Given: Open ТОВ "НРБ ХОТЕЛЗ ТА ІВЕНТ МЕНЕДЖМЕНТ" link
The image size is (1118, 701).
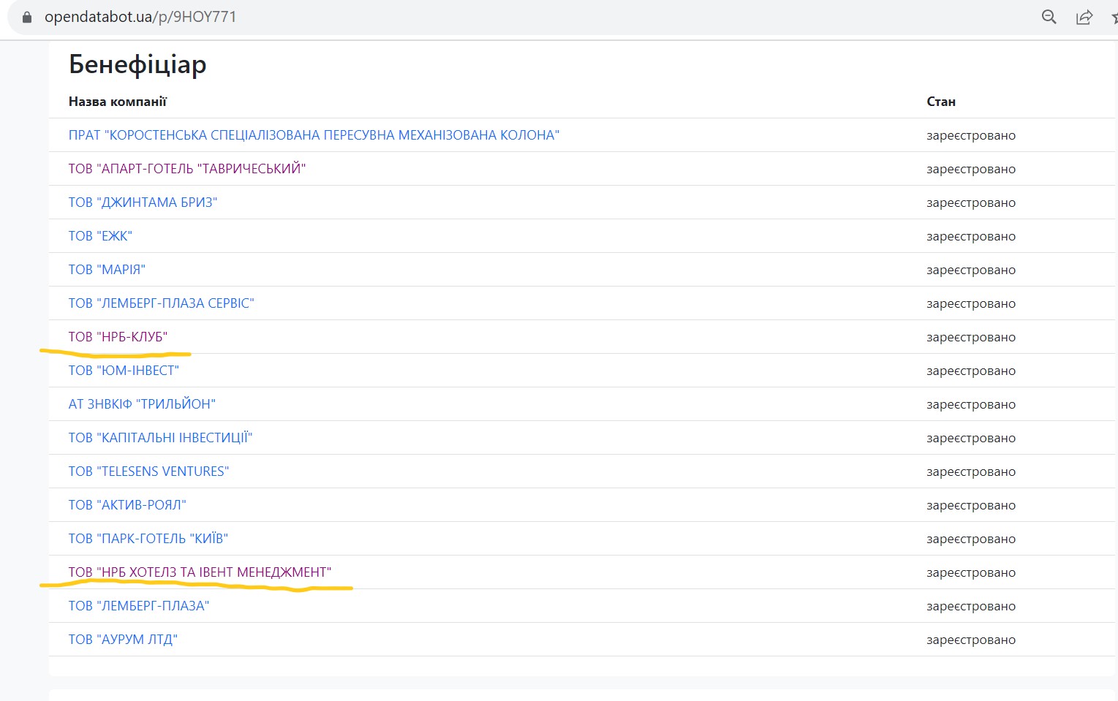Looking at the screenshot, I should point(200,572).
